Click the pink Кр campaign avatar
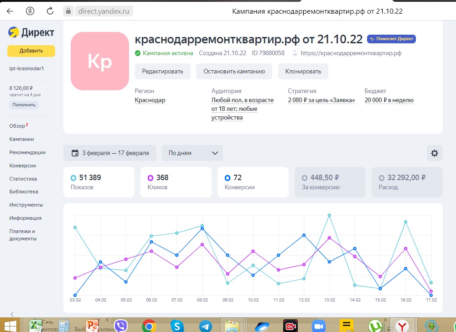Image resolution: width=456 pixels, height=332 pixels. click(x=99, y=61)
